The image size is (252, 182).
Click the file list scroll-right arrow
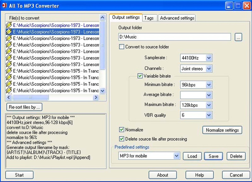pos(96,97)
